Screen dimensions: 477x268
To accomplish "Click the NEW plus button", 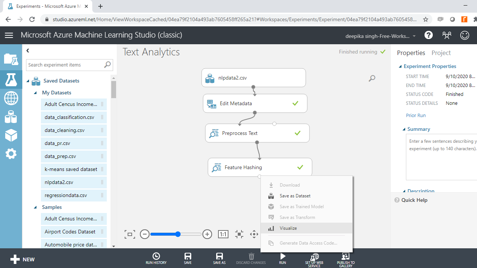I will 22,259.
